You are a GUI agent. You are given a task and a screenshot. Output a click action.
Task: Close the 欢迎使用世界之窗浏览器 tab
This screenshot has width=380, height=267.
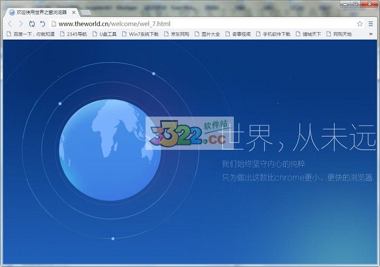(74, 12)
